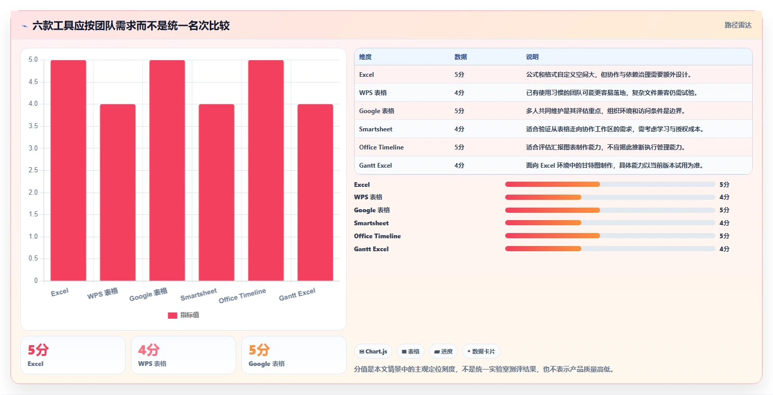Click the Office Timeline label left of its progress bar
Screen dimensions: 773x395
[x=377, y=236]
